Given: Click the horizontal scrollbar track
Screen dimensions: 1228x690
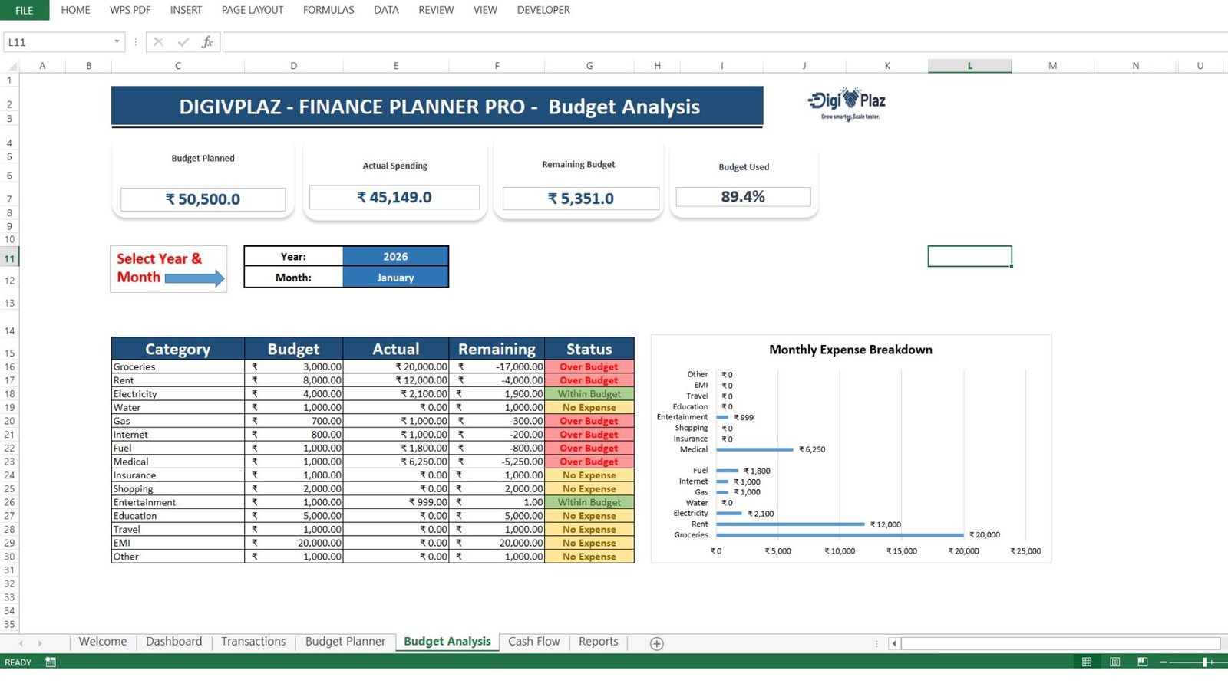Looking at the screenshot, I should pyautogui.click(x=1060, y=643).
